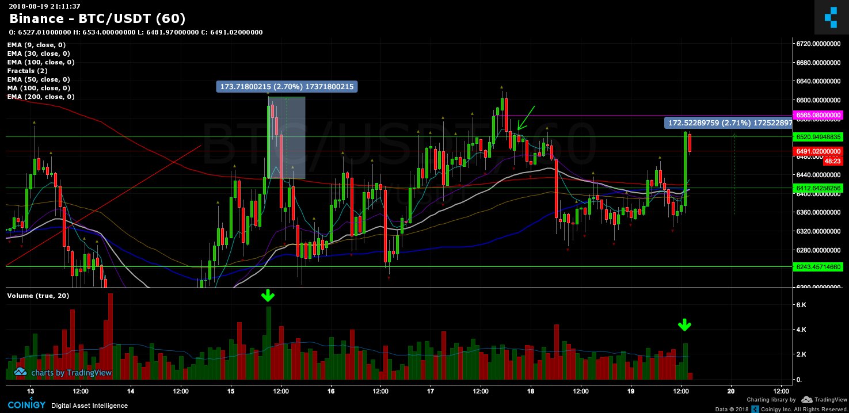Click the chart title Binance - BTC/USDT (60)

click(97, 20)
